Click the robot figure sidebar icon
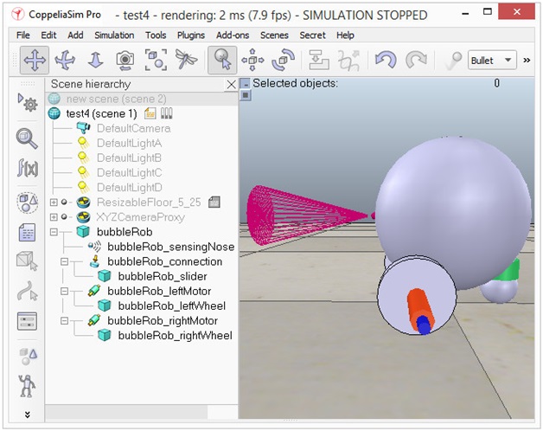 (27, 386)
